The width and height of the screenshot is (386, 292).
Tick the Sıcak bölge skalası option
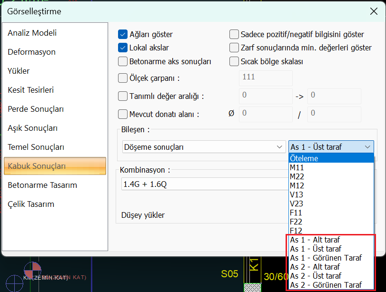pos(234,61)
